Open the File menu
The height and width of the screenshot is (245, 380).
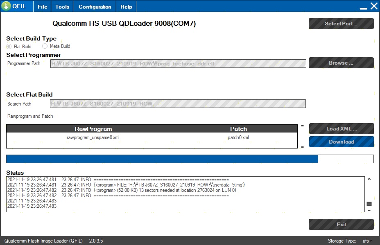[43, 7]
